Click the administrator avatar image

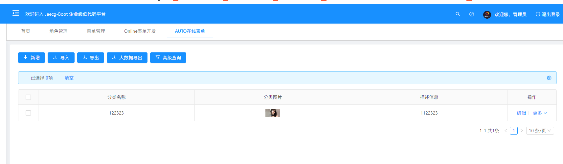(487, 14)
